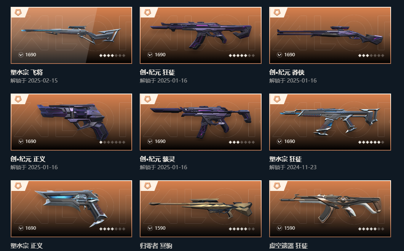Click the currency icon on 创•纪元 骇灵 card
Screen dimensions: 404x251
click(x=150, y=141)
